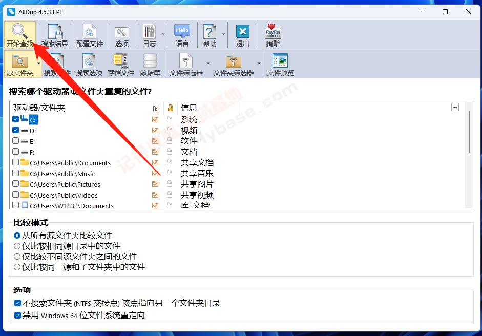Switch to the 存档文件 archive files tab
The width and height of the screenshot is (482, 336).
coord(121,64)
